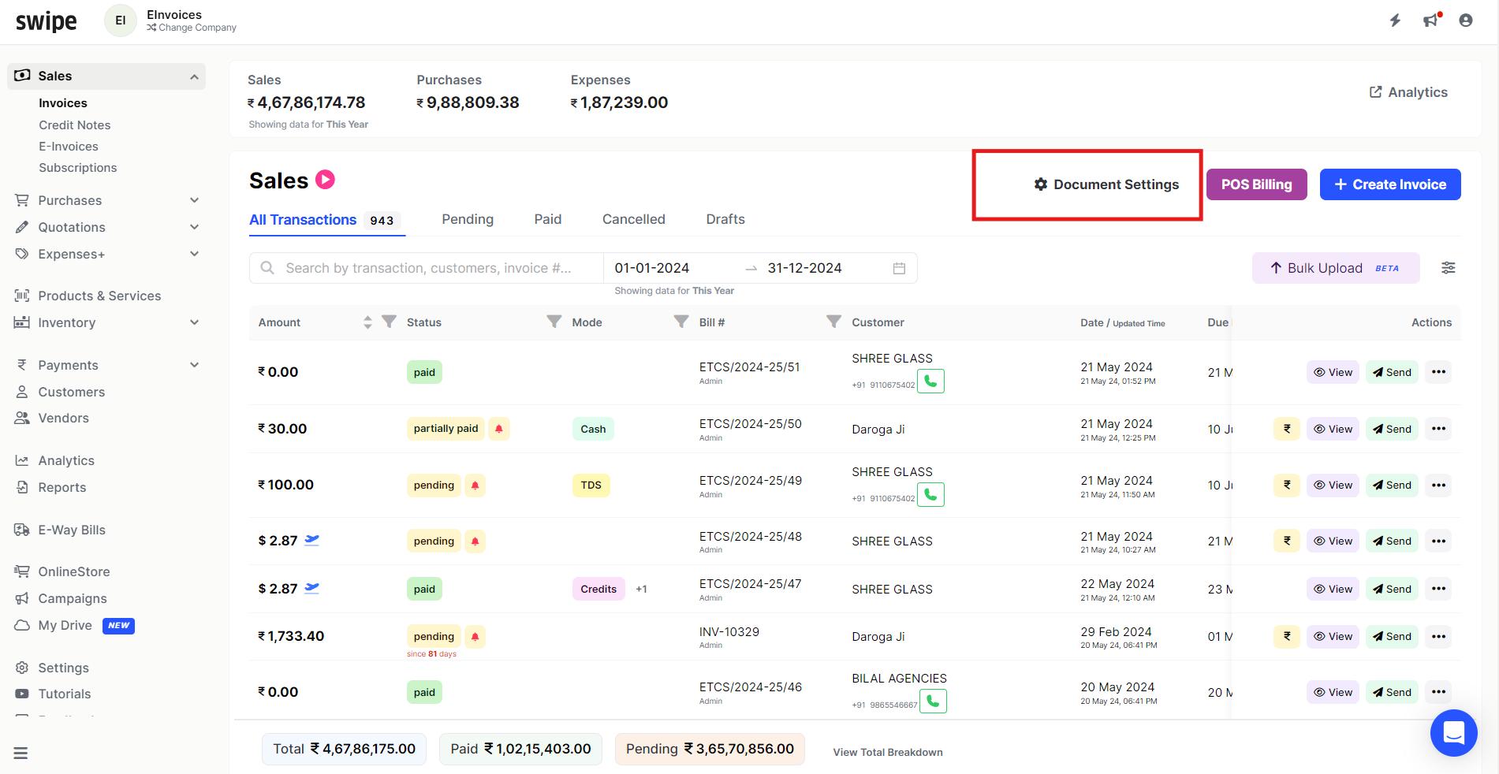Send invoice ETCS/2024-25/48
Screen dimensions: 1499x774
(x=1393, y=541)
